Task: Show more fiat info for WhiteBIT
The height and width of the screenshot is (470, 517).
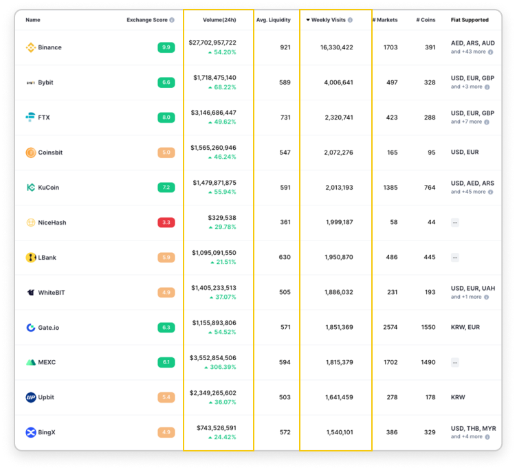Action: (487, 298)
